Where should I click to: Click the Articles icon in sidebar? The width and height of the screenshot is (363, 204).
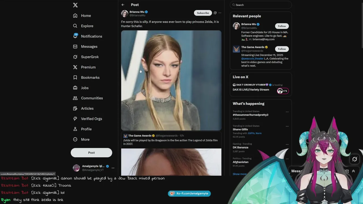tap(75, 109)
